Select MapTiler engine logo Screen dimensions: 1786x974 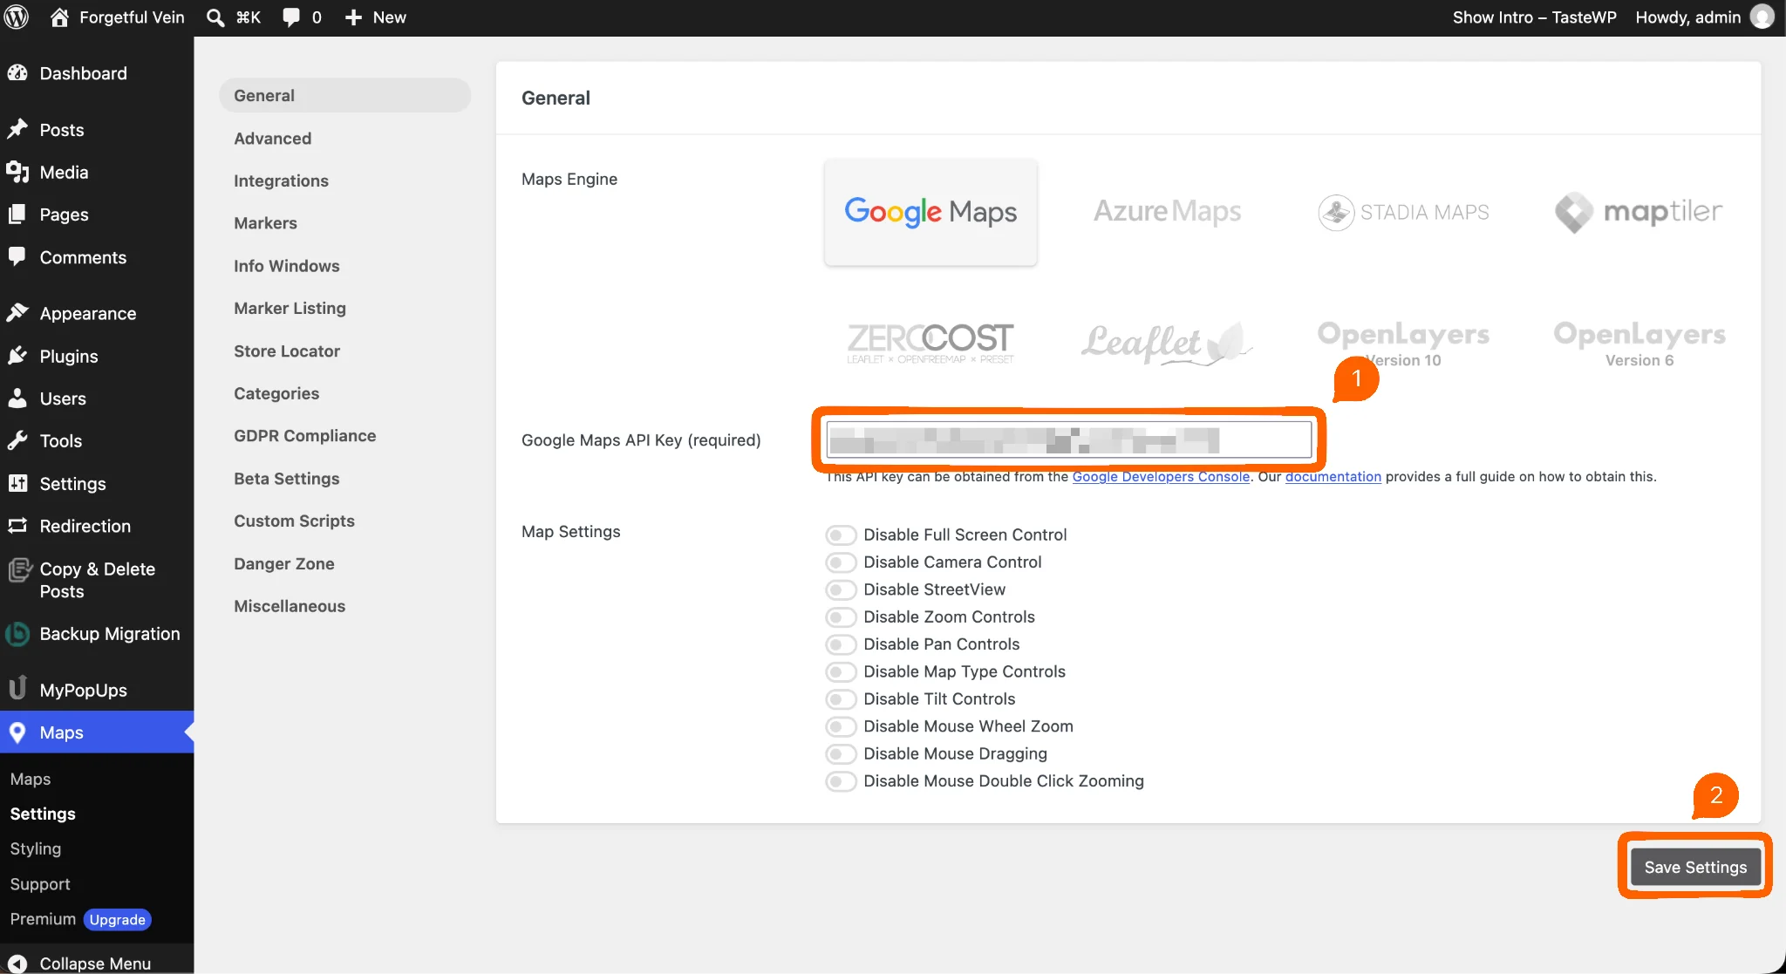pos(1639,212)
